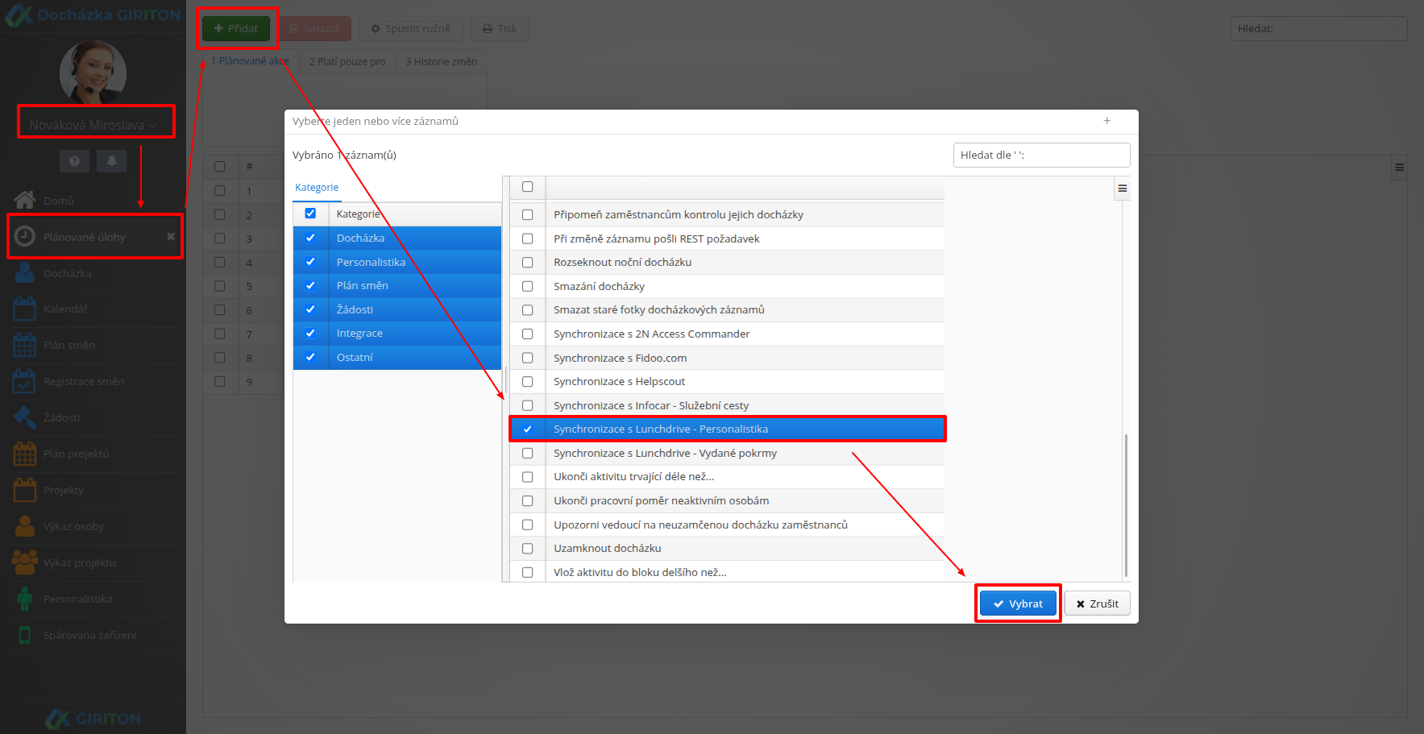Click the Plánované úlohy clock icon
The height and width of the screenshot is (734, 1424).
click(x=25, y=236)
